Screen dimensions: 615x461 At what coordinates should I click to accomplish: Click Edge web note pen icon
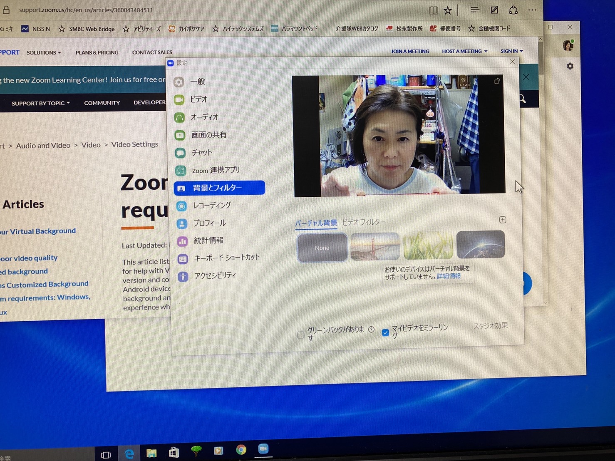[494, 10]
